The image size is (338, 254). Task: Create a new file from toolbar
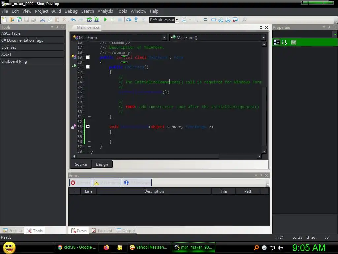5,20
